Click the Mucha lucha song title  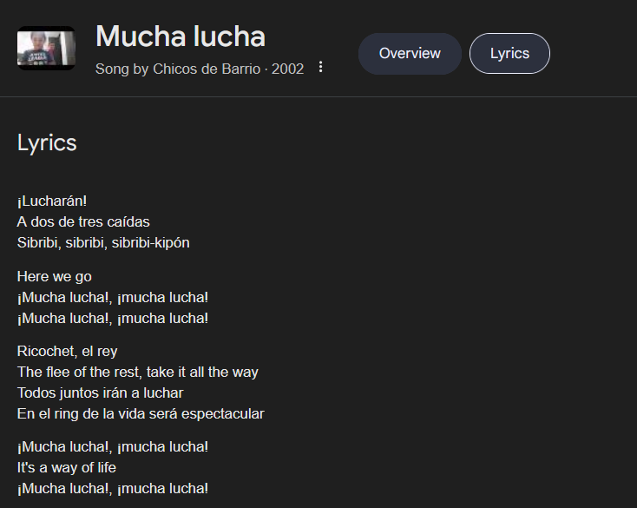pyautogui.click(x=181, y=36)
